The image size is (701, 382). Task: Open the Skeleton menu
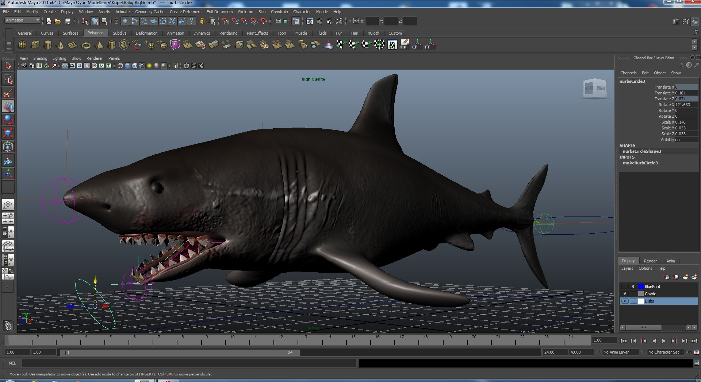coord(245,12)
